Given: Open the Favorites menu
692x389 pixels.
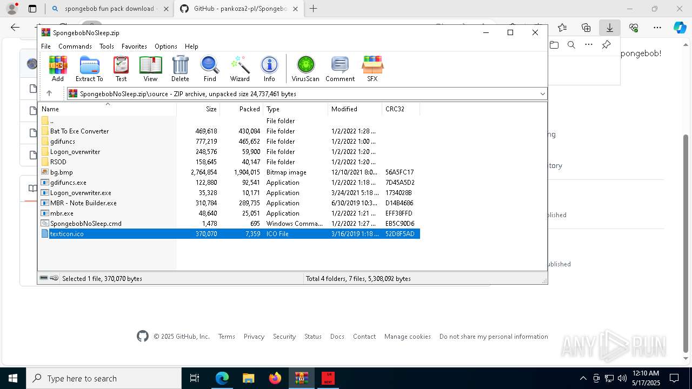Looking at the screenshot, I should (x=134, y=46).
